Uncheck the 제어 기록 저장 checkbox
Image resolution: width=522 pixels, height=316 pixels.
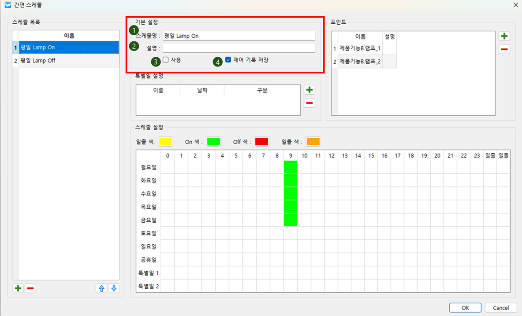click(x=228, y=60)
